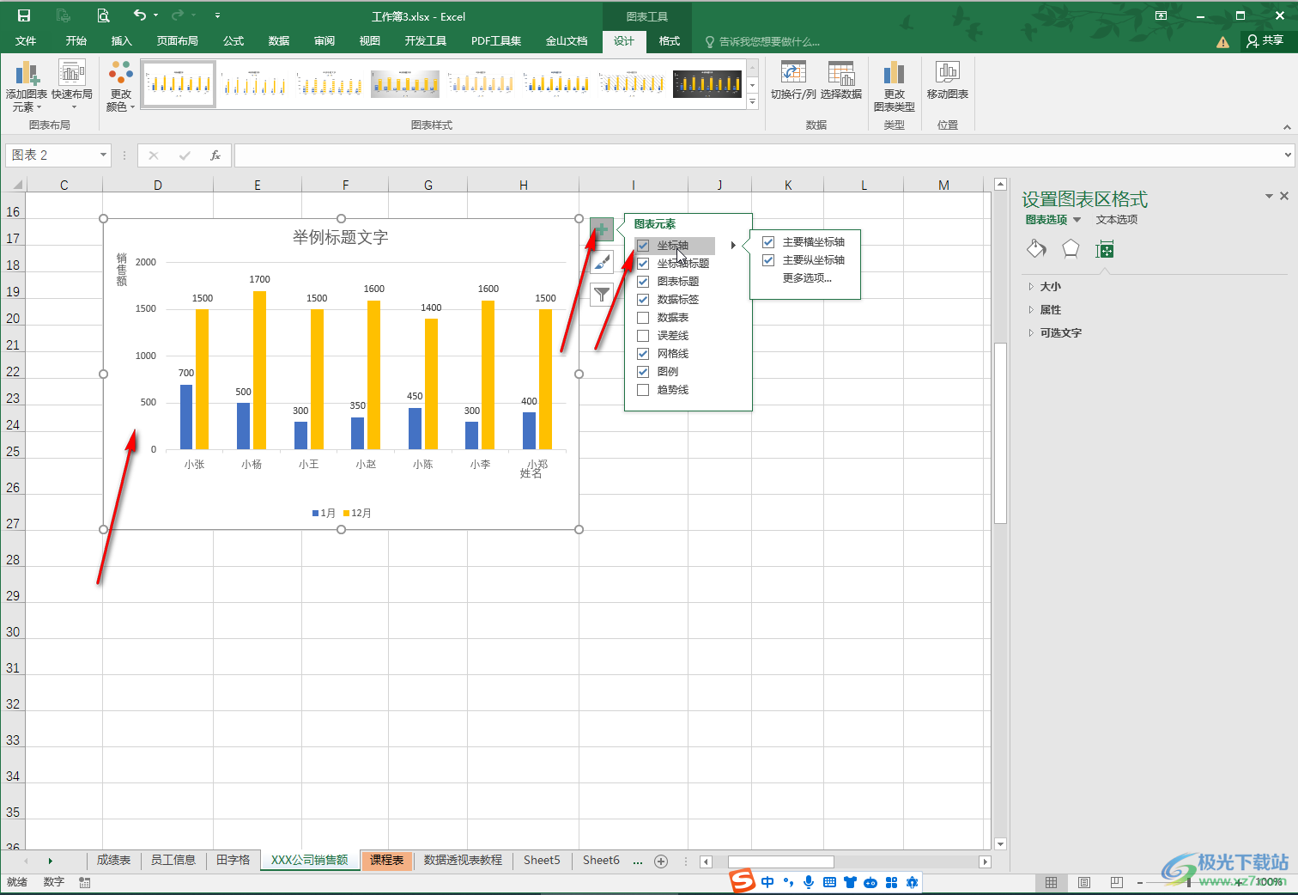This screenshot has width=1298, height=895.
Task: Click Switch Row/Column icon
Action: 793,80
